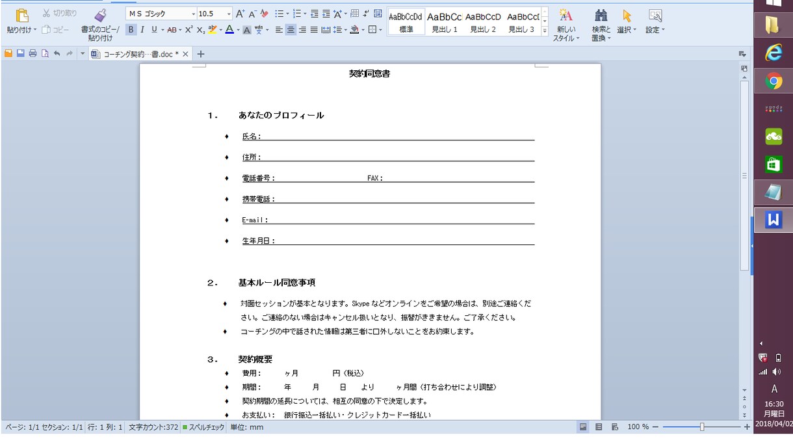Click the New Style (新しいスタイル) icon
This screenshot has height=446, width=793.
565,25
